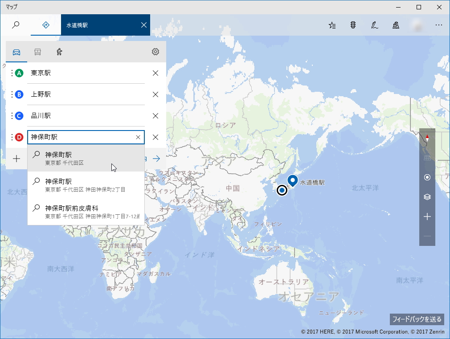The image size is (450, 339).
Task: Open the see-more options menu
Action: click(x=438, y=25)
